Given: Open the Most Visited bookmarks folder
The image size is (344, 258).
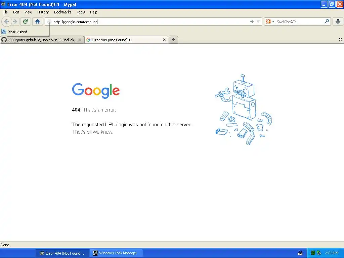Looking at the screenshot, I should point(14,32).
